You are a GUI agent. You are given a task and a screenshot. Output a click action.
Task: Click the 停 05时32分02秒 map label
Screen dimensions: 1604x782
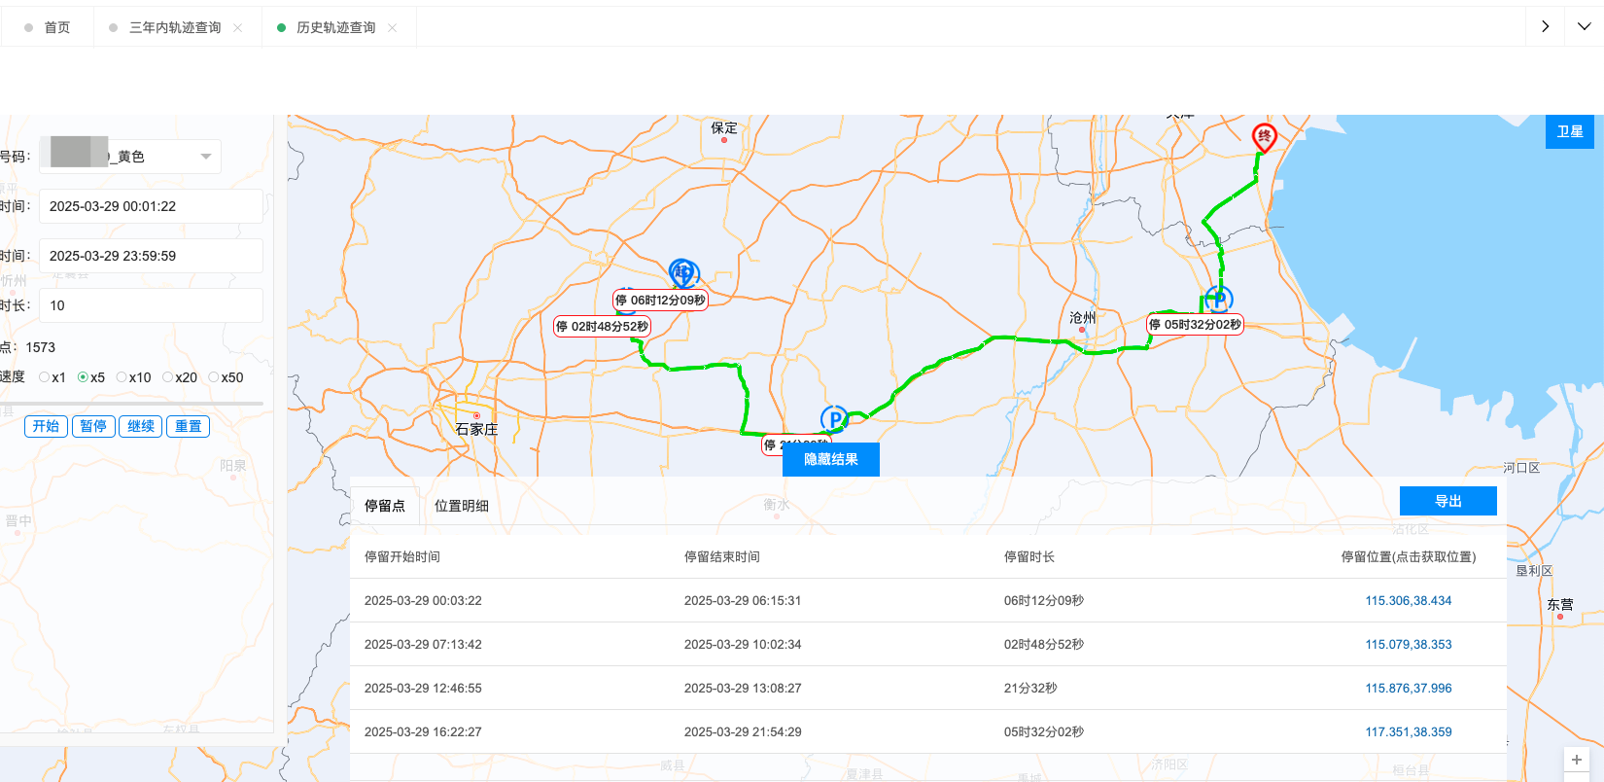pos(1195,325)
